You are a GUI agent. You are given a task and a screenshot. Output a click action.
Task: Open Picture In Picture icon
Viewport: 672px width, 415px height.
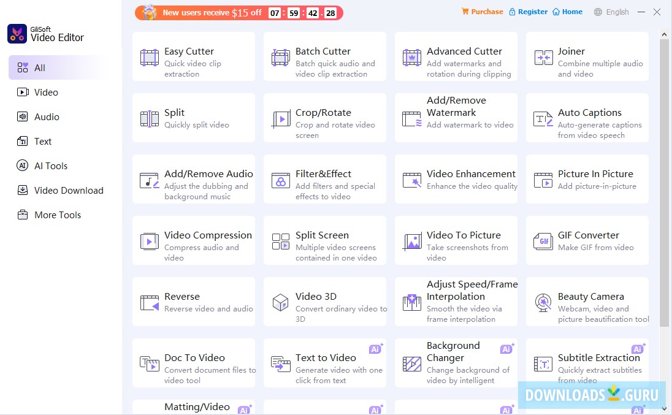tap(543, 180)
